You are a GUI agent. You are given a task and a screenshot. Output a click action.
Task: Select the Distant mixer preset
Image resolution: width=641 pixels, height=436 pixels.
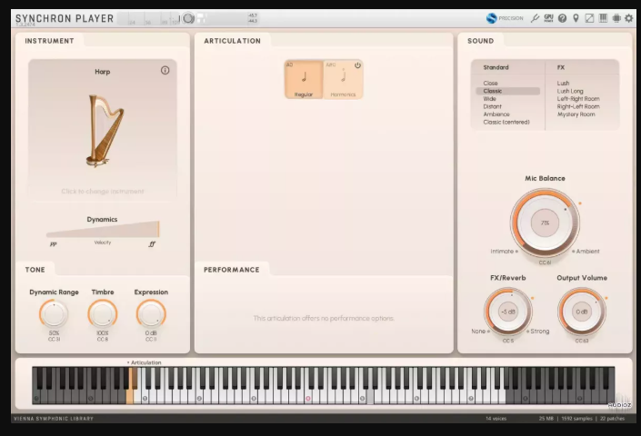pyautogui.click(x=492, y=106)
